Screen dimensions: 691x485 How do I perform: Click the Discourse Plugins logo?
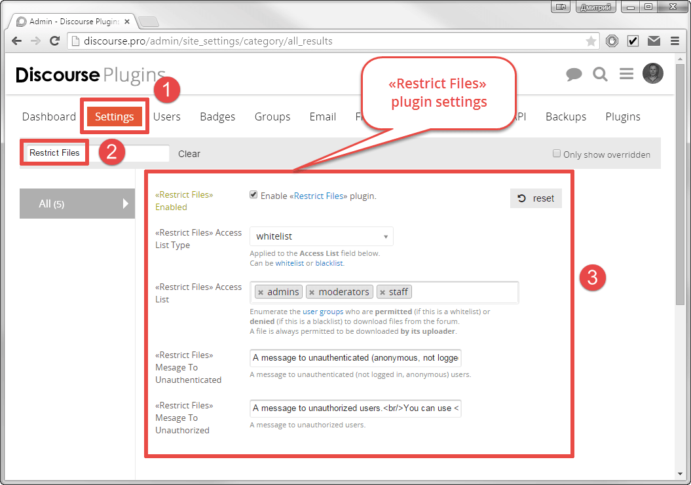[90, 75]
